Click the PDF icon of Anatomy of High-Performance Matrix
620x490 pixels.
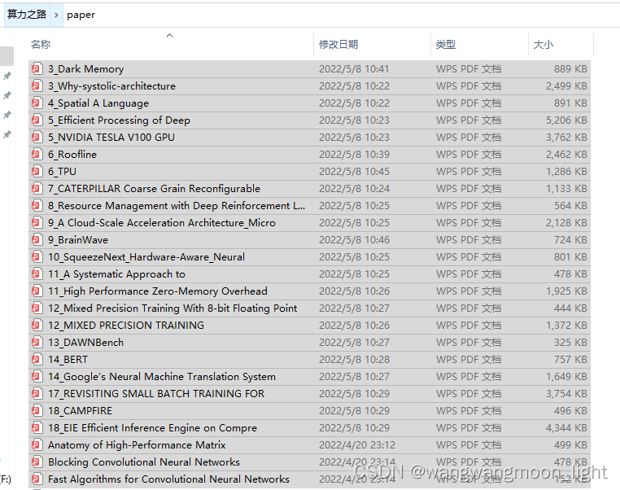pos(37,445)
